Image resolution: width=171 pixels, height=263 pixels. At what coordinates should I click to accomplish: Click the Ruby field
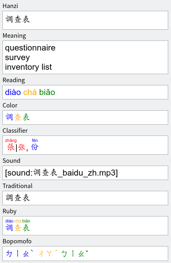85,226
